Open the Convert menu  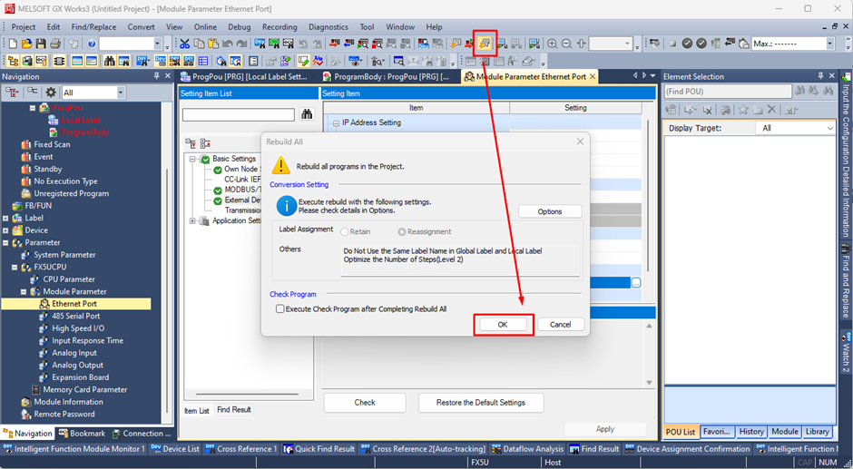pyautogui.click(x=142, y=26)
